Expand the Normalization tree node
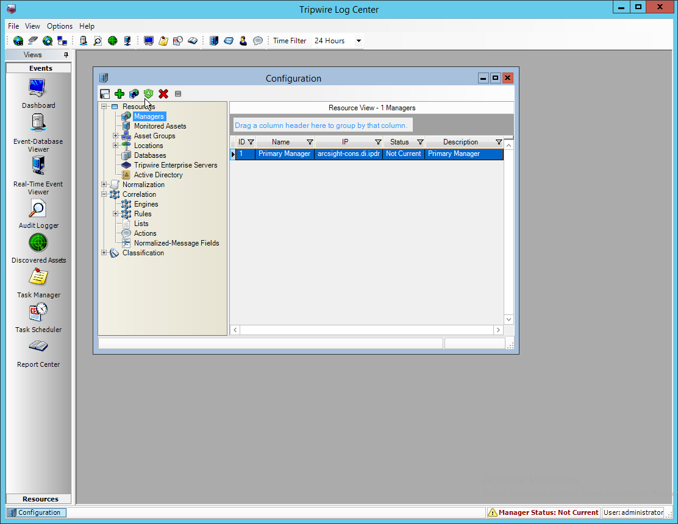This screenshot has width=678, height=524. click(x=104, y=185)
